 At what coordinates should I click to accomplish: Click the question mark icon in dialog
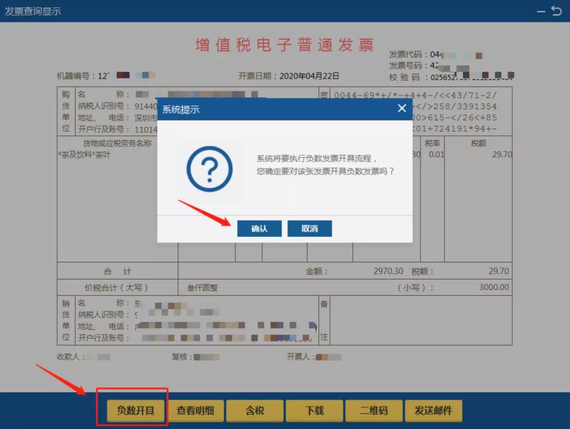pyautogui.click(x=210, y=169)
